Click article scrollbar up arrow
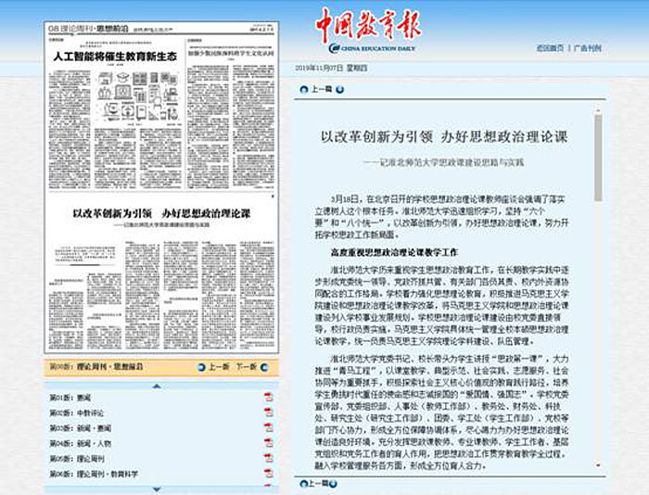 coord(598,111)
